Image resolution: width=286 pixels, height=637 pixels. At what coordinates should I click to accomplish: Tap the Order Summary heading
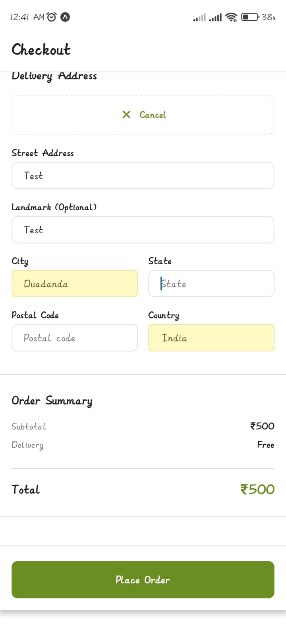coord(52,401)
